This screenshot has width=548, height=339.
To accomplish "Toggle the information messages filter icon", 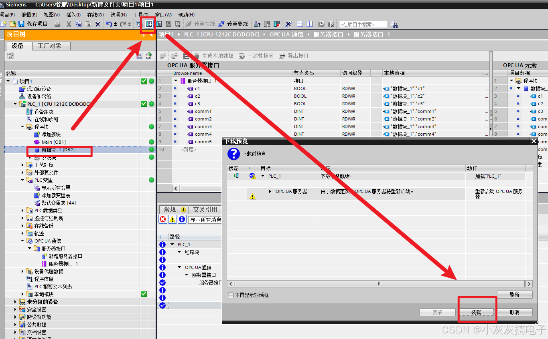I will point(182,219).
